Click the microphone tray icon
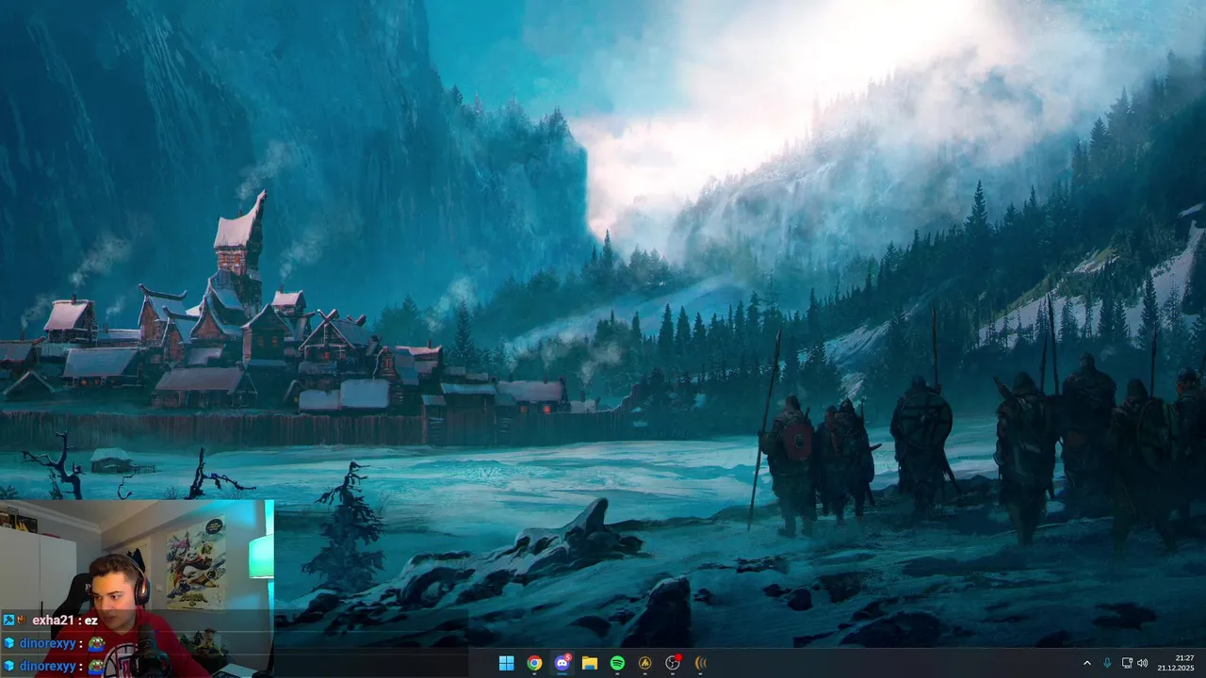Screen dimensions: 1206x678 click(1107, 663)
